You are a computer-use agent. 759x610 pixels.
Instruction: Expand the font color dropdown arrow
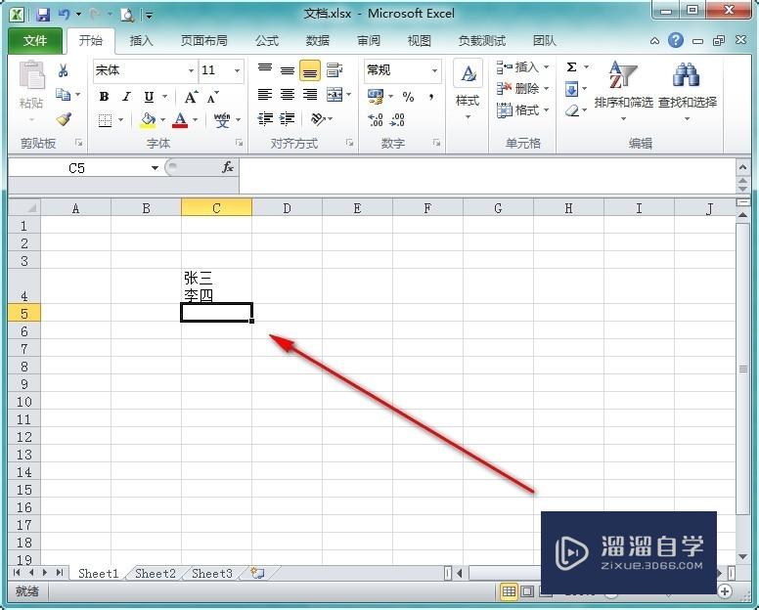195,120
